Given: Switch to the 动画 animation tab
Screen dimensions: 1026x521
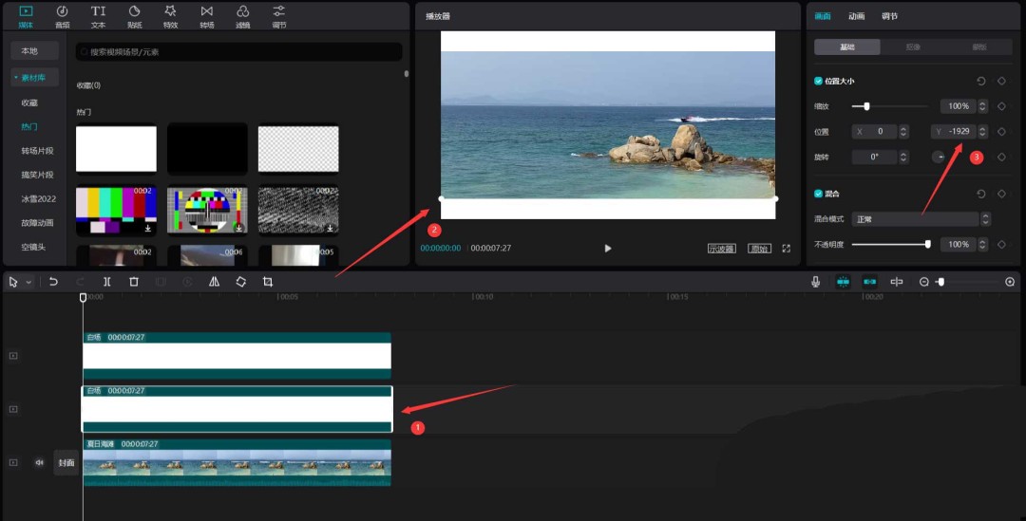Looking at the screenshot, I should click(x=856, y=16).
